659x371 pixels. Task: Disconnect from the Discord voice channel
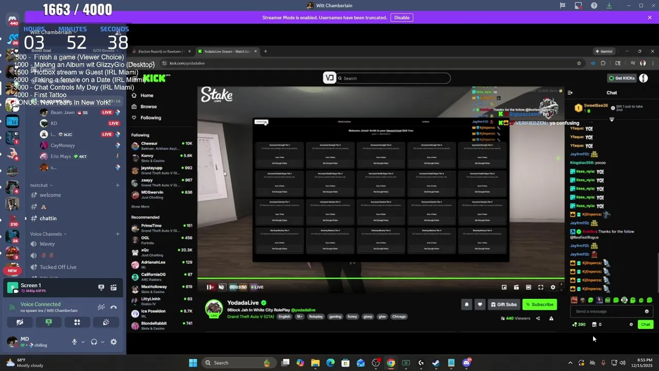[114, 307]
